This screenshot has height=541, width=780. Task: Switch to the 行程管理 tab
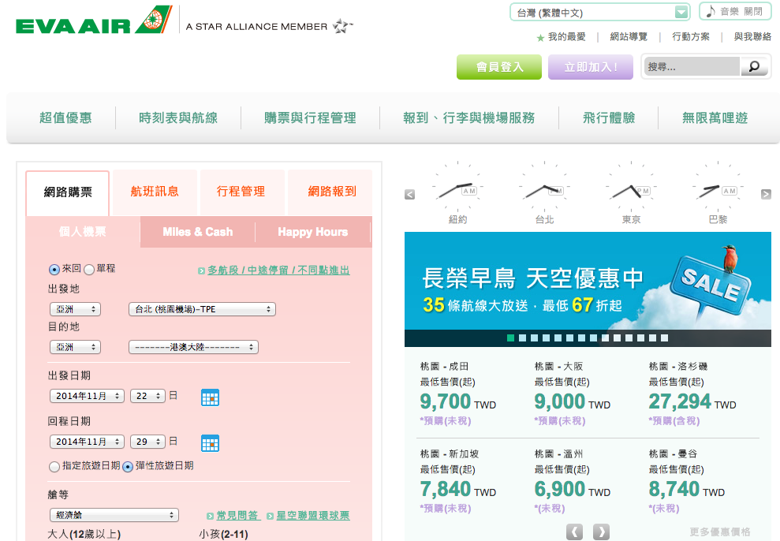241,192
